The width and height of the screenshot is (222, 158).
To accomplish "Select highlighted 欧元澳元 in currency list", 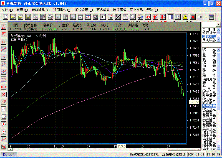I will (x=209, y=106).
